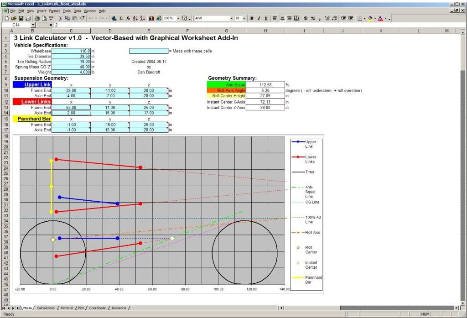Viewport: 467px width, 318px height.
Task: Click the Cut scissors icon
Action: (60, 18)
